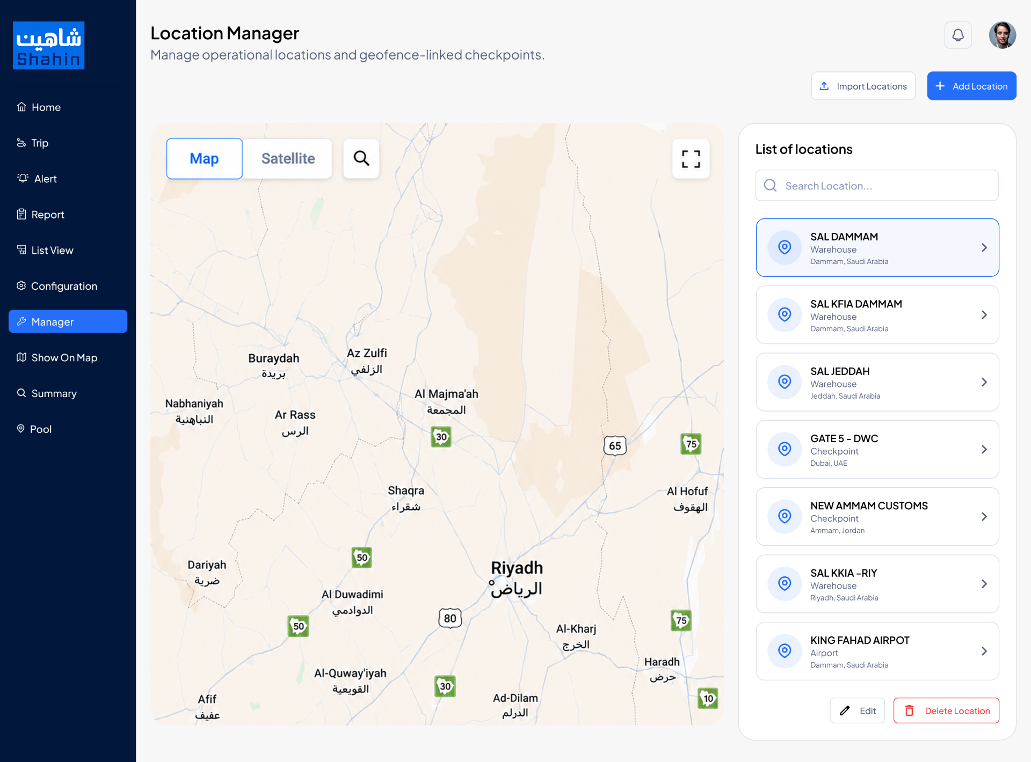Click Al Hofuf label on map
Screen dimensions: 1031x762
point(688,499)
